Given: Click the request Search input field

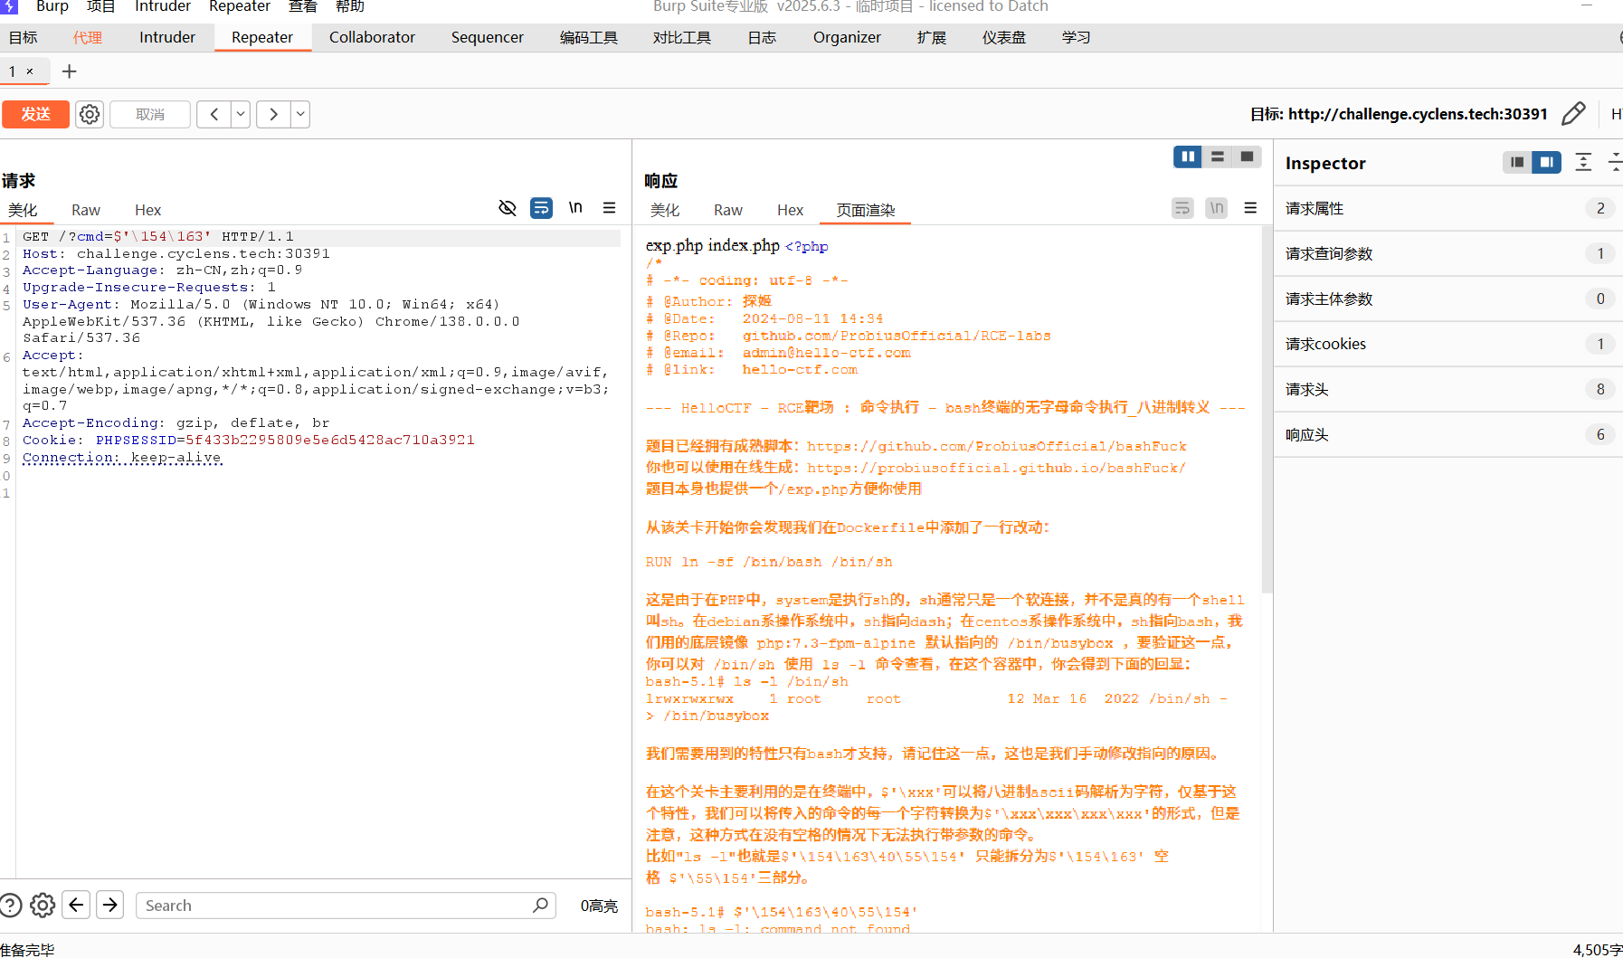Looking at the screenshot, I should pos(346,906).
